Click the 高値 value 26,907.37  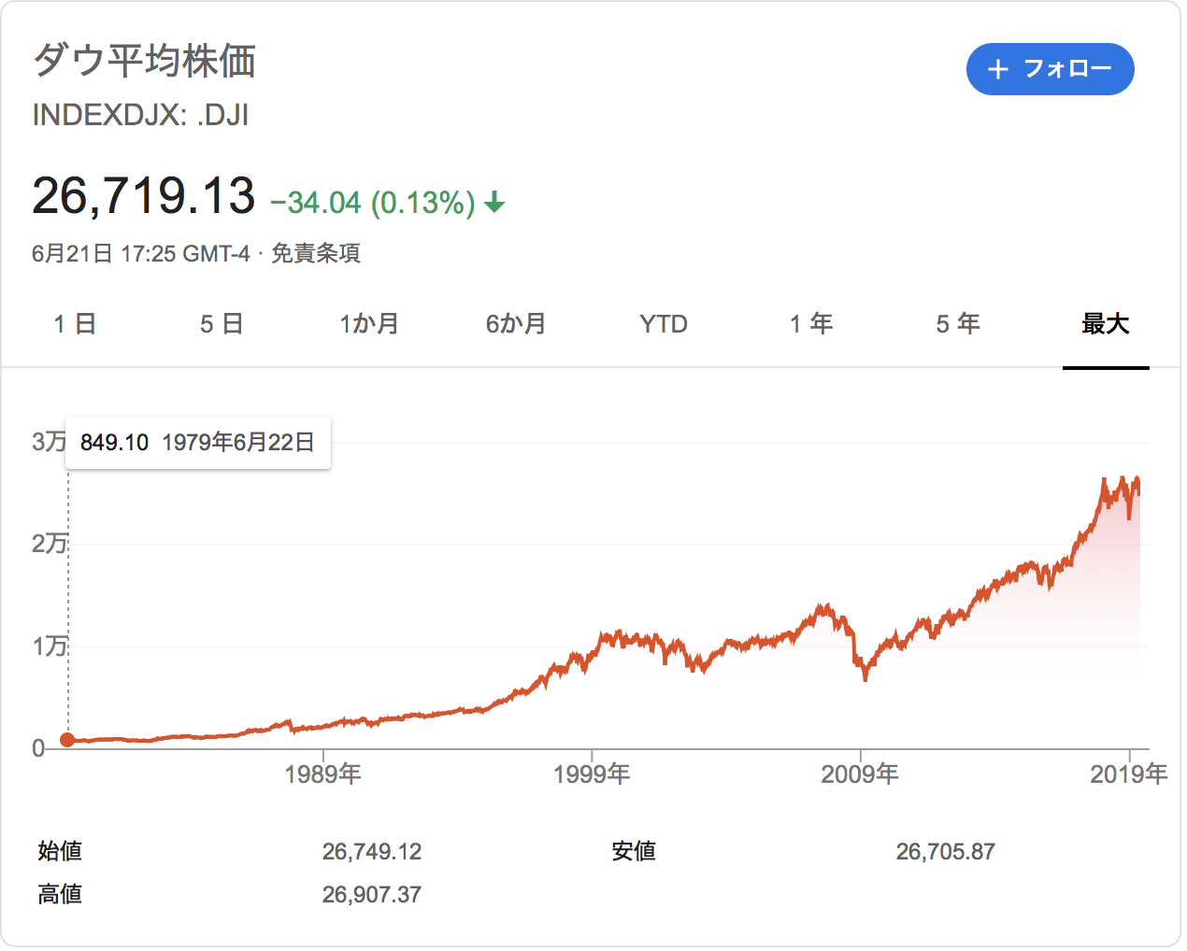coord(372,895)
